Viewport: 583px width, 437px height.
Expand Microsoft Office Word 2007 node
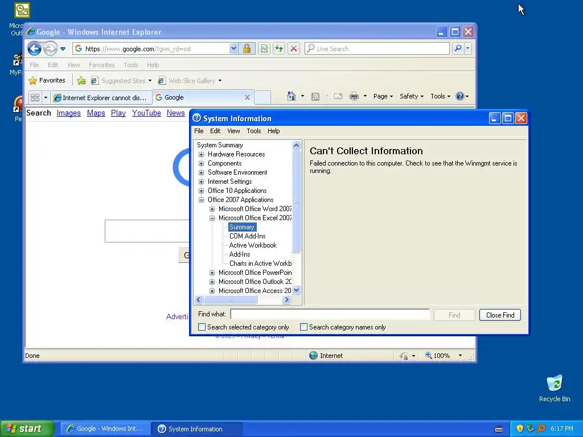pos(212,209)
